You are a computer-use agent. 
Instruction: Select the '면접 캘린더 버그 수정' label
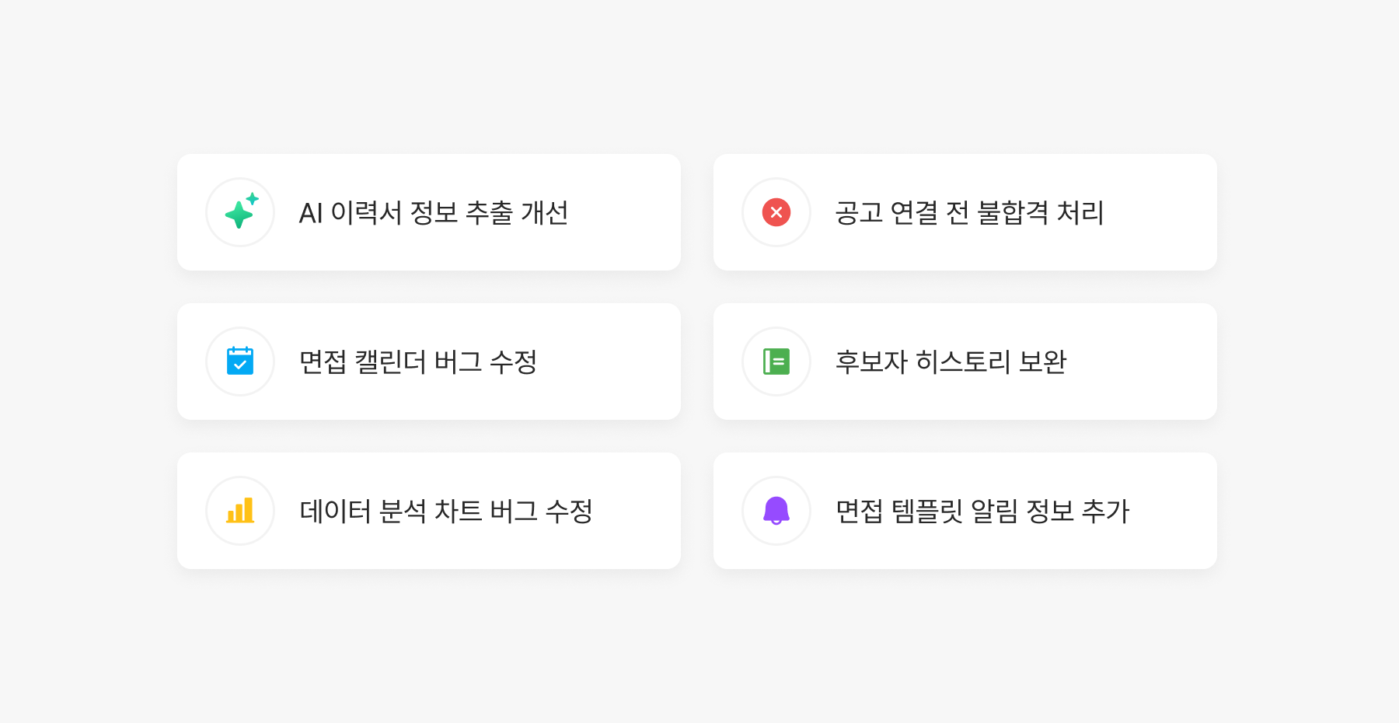(417, 362)
